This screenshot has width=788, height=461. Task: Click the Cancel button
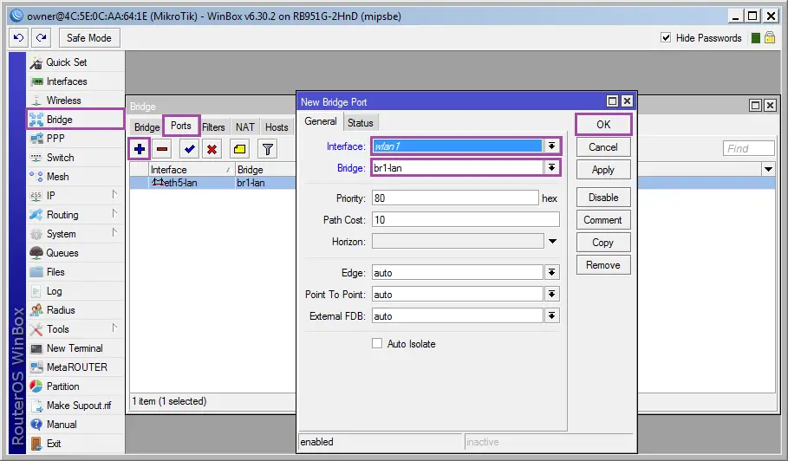click(x=603, y=147)
